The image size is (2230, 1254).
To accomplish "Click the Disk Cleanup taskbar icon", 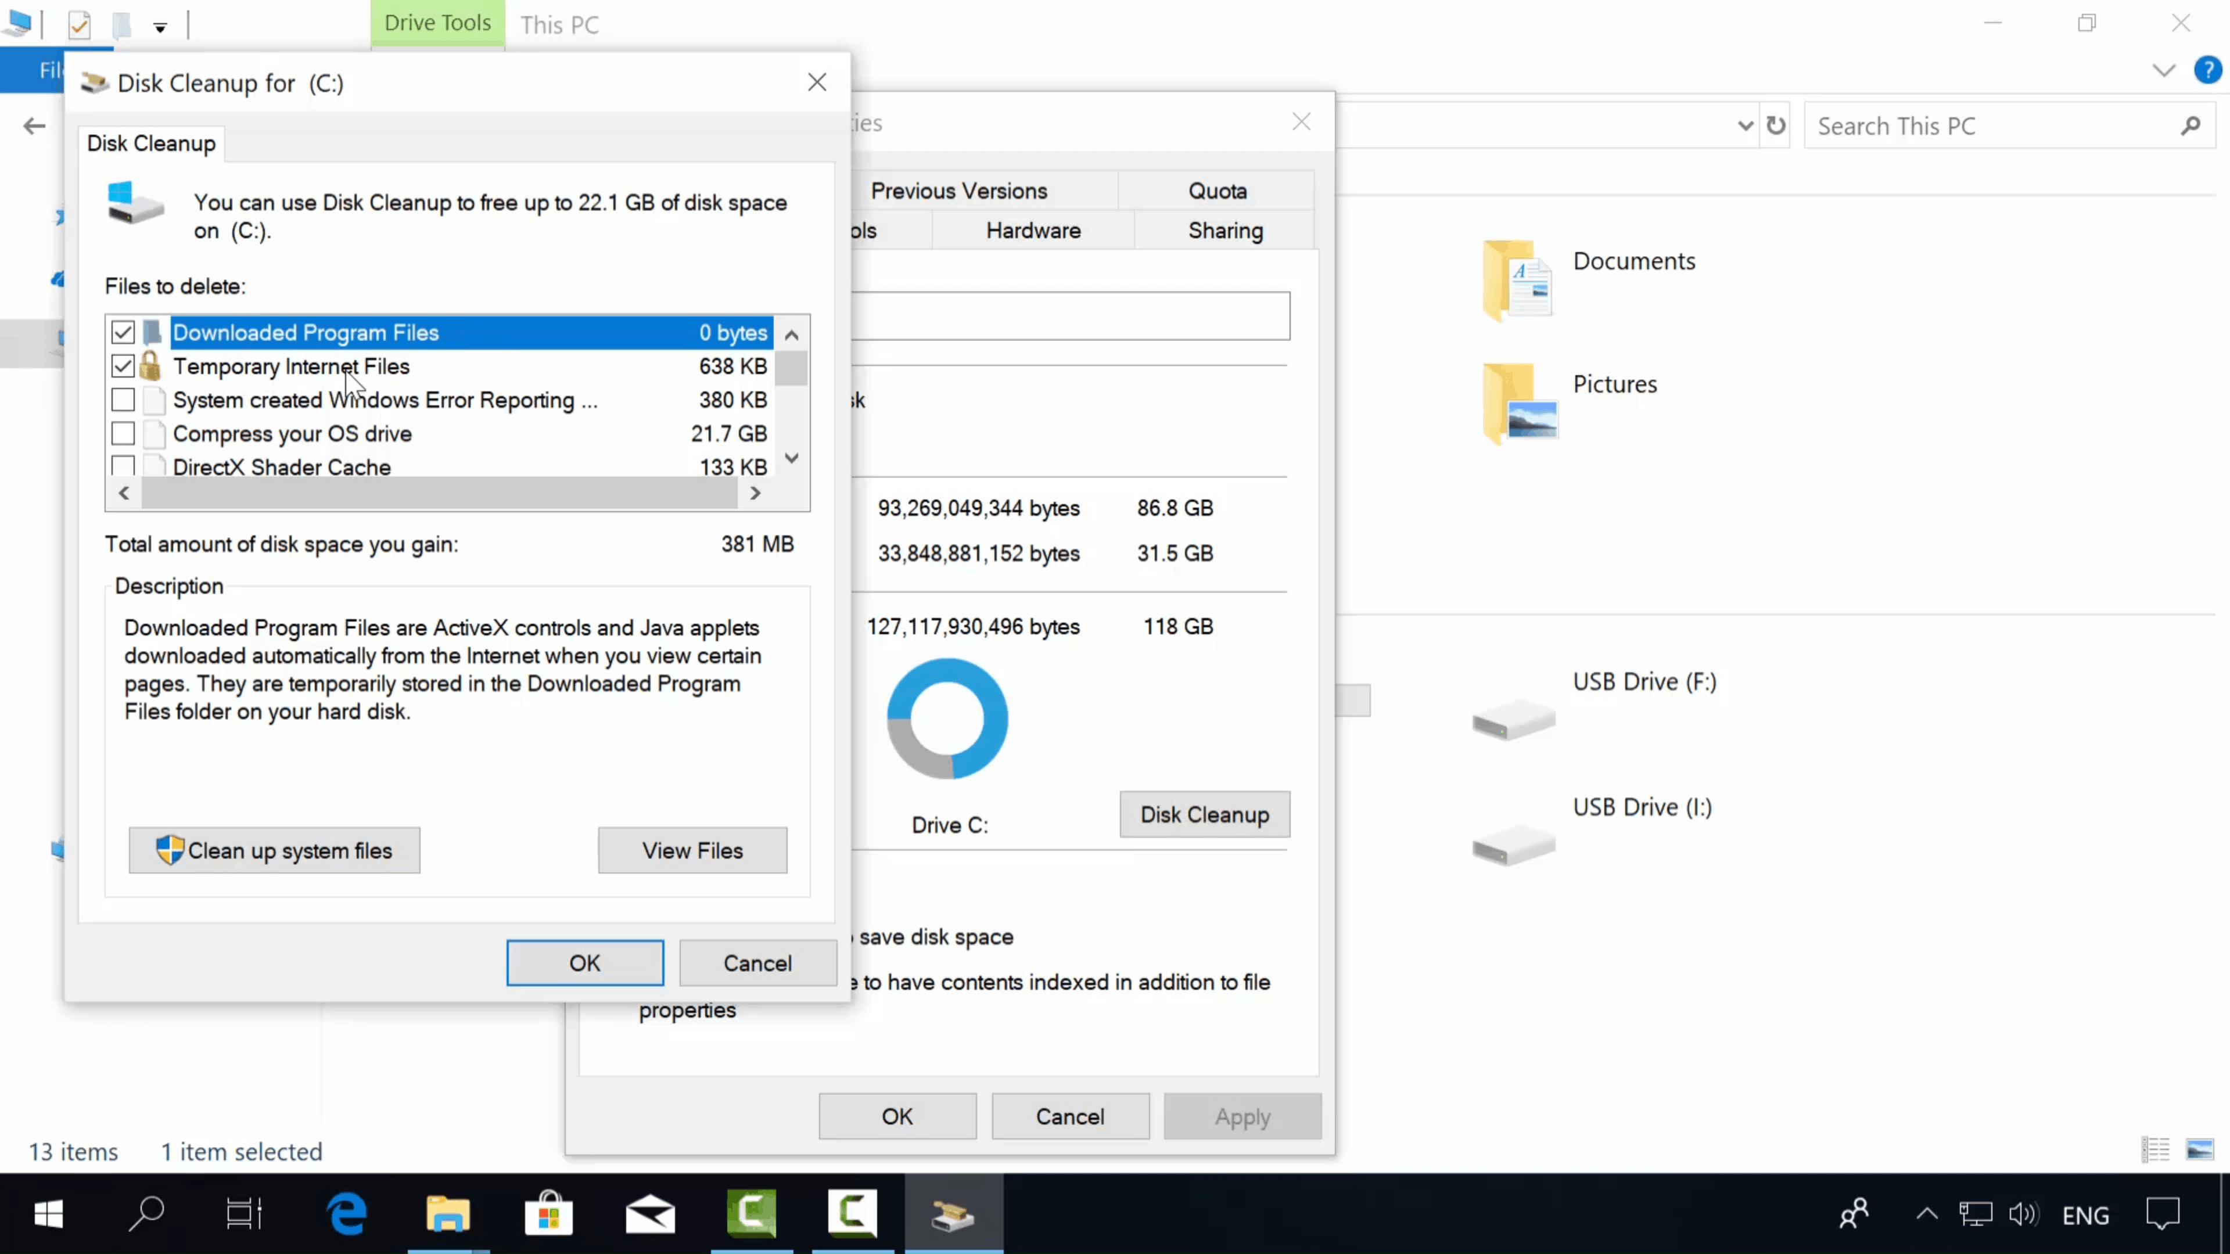I will tap(953, 1214).
